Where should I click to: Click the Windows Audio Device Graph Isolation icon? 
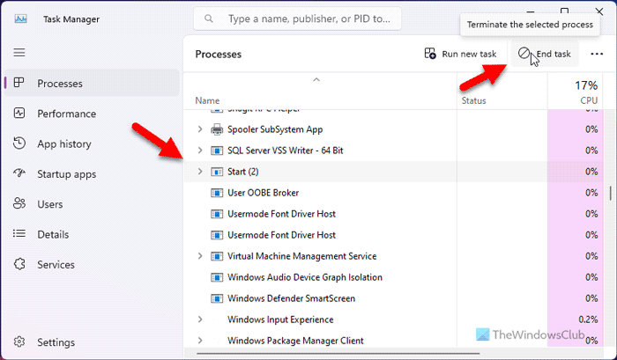218,278
